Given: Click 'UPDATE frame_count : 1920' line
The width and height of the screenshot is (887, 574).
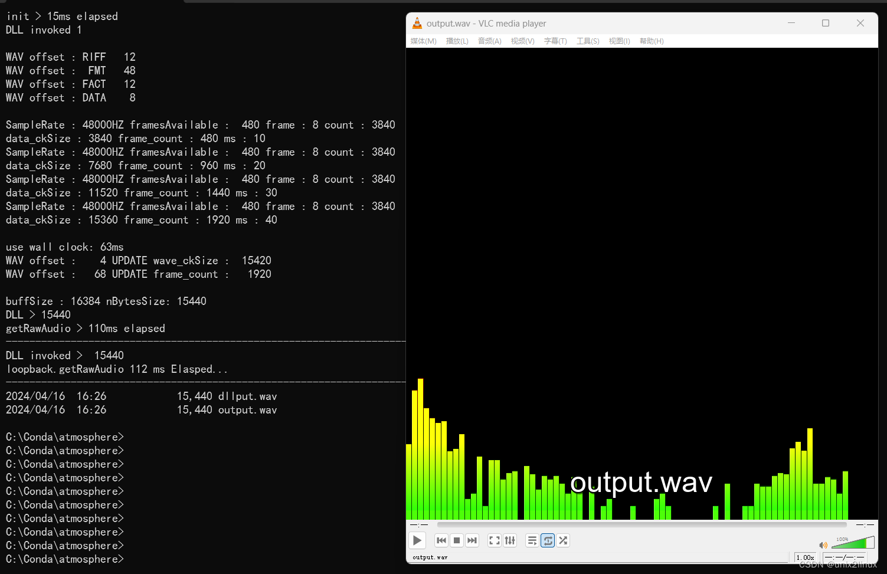Looking at the screenshot, I should [x=139, y=274].
